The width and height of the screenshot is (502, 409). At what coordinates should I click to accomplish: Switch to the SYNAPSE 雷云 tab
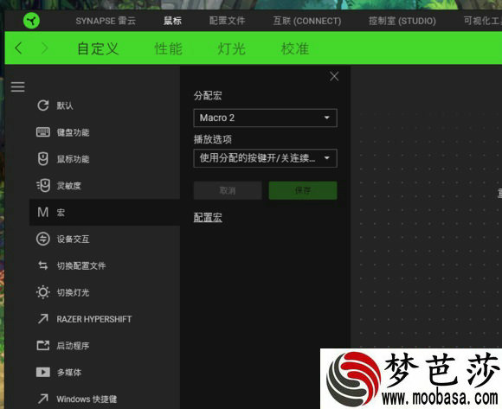point(106,21)
